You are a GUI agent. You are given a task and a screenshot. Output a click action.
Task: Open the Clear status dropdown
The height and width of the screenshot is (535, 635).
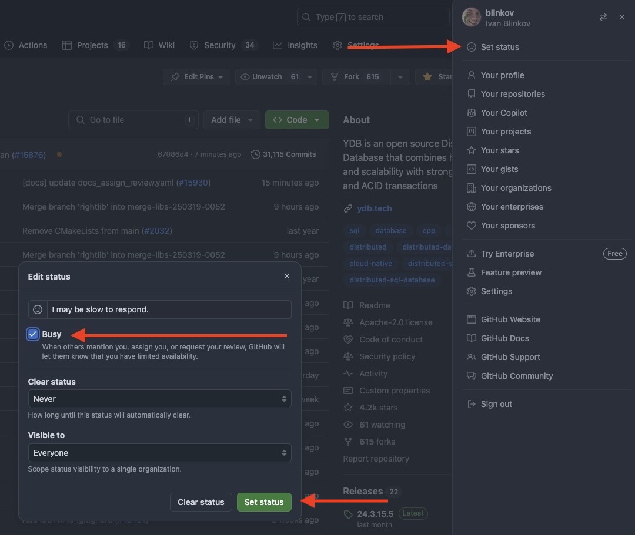click(x=159, y=399)
